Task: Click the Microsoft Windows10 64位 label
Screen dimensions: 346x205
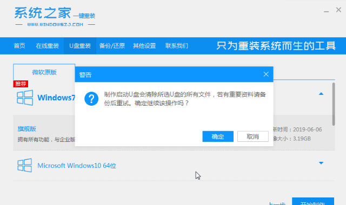Action: pyautogui.click(x=77, y=166)
